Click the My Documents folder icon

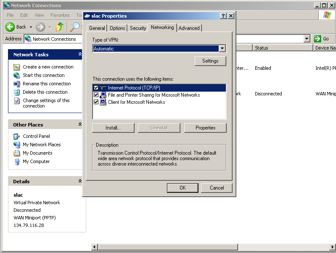click(17, 153)
